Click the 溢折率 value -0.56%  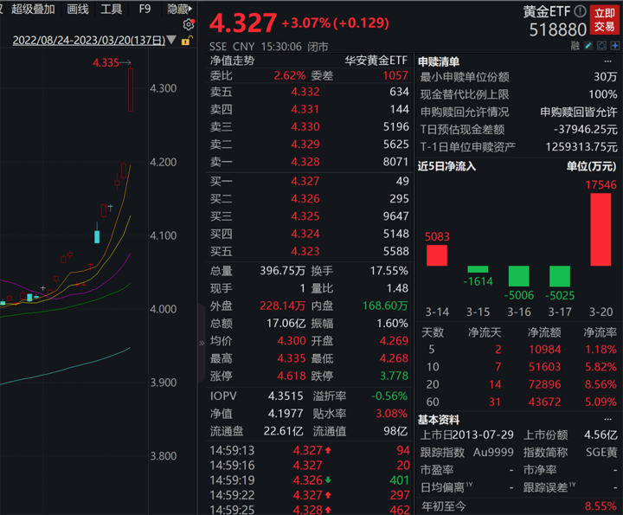(389, 396)
